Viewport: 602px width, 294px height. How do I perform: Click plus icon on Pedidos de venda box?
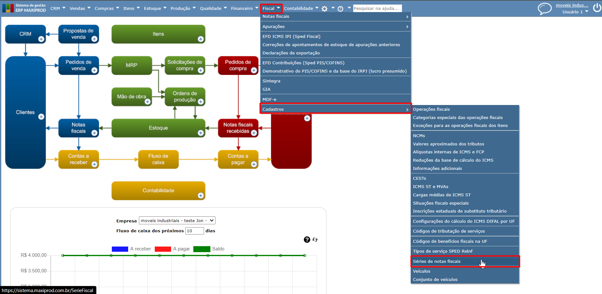94,70
